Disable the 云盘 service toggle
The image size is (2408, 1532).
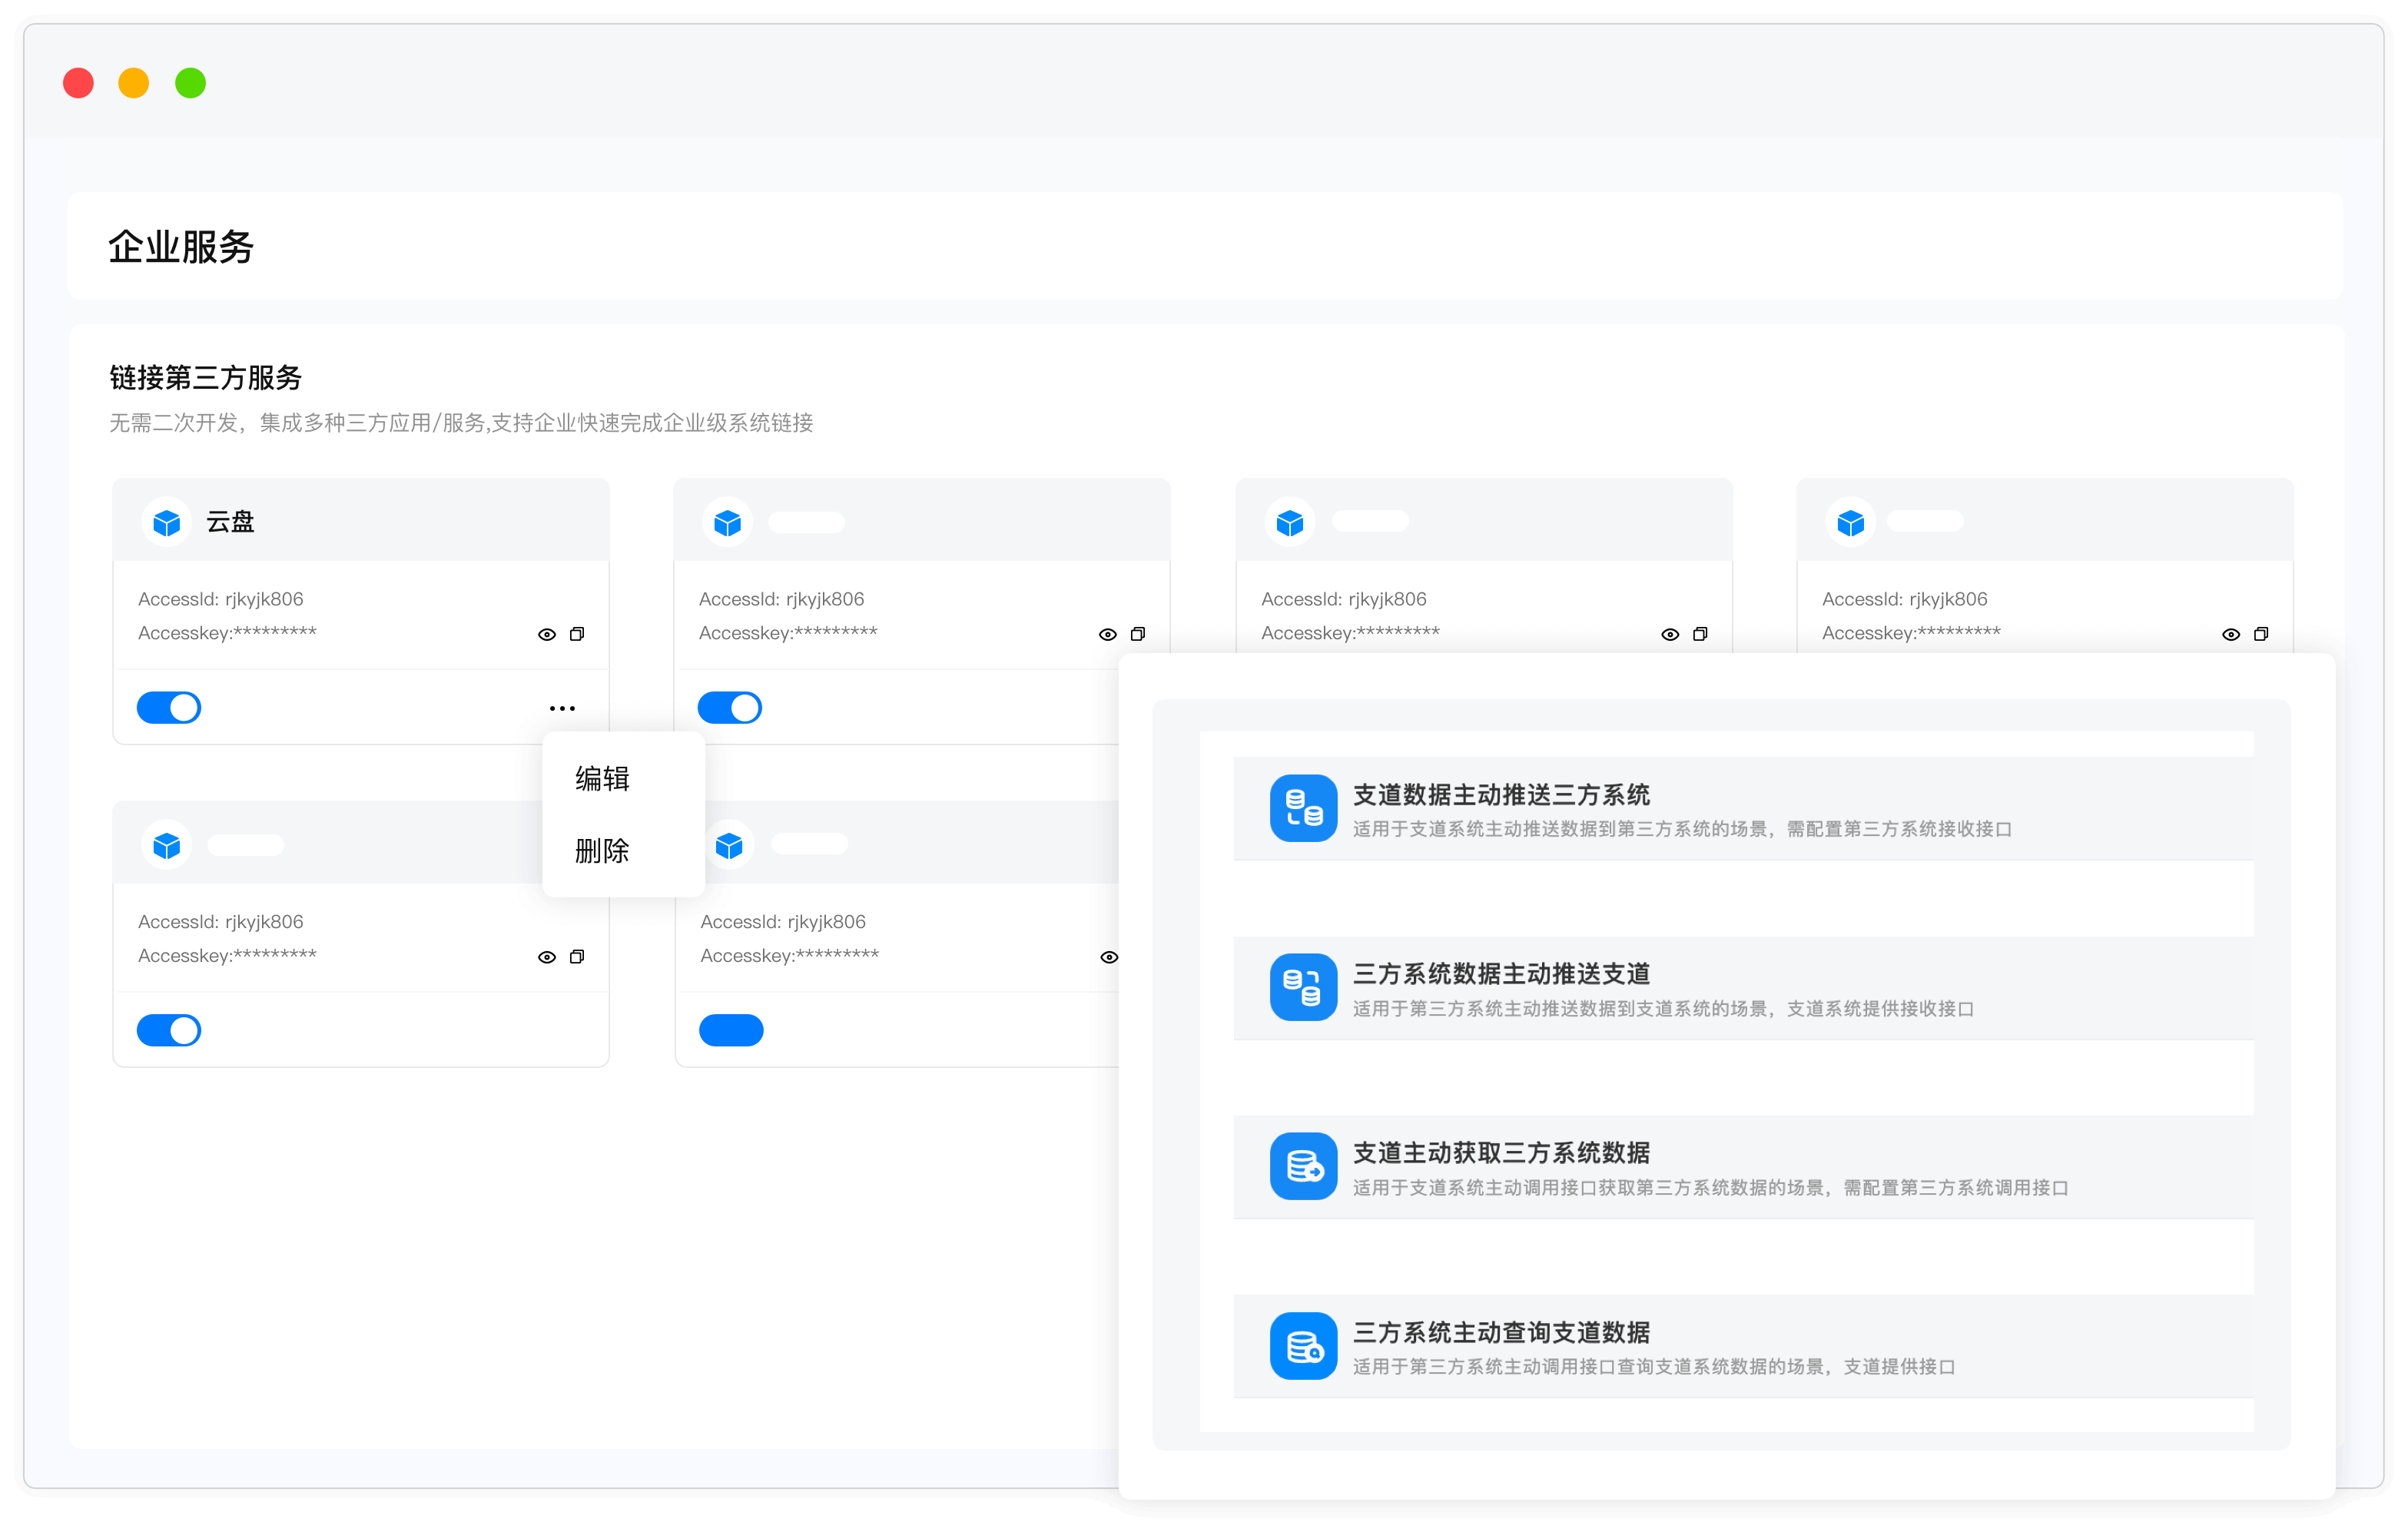(x=169, y=707)
